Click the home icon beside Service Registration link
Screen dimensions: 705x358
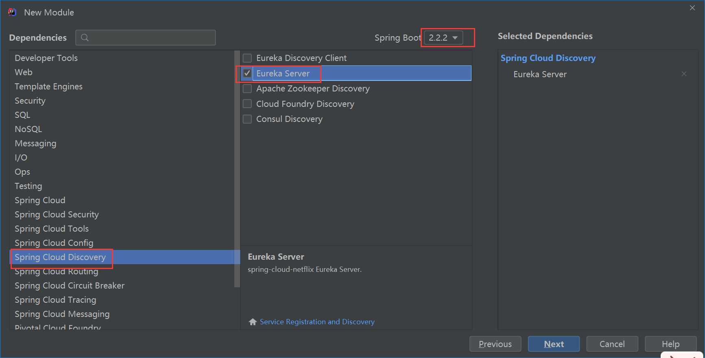coord(253,322)
